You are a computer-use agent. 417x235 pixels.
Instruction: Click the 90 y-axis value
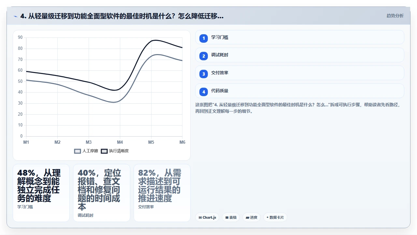tap(20, 37)
